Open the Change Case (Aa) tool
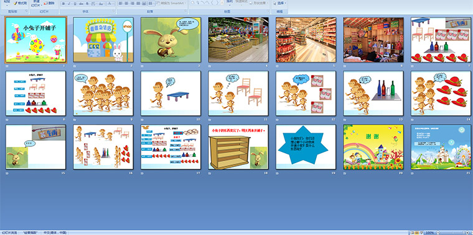This screenshot has height=235, width=473. click(101, 4)
